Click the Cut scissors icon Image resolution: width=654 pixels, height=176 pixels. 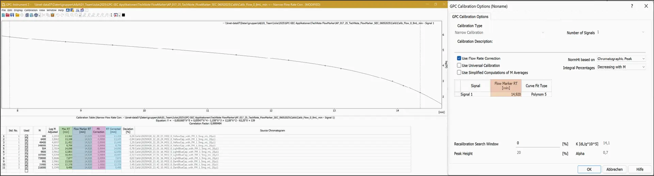coord(44,15)
